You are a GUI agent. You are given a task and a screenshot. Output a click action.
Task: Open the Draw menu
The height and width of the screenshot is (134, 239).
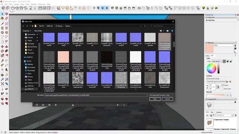tap(22, 4)
